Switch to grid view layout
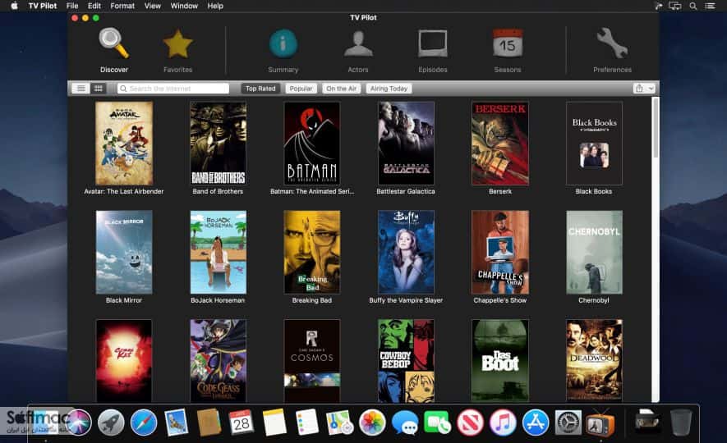 [99, 89]
